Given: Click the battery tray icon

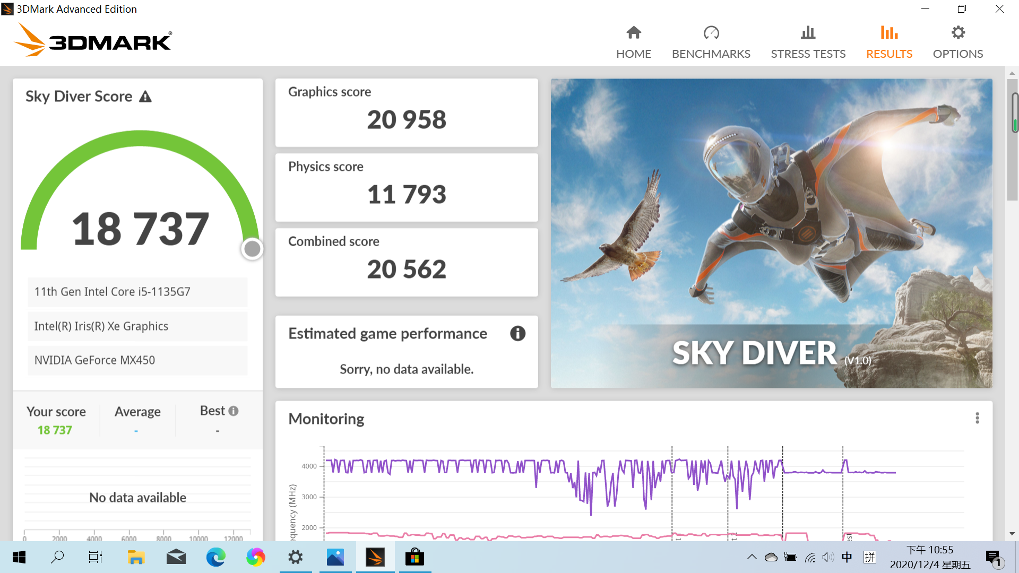Looking at the screenshot, I should [x=790, y=557].
